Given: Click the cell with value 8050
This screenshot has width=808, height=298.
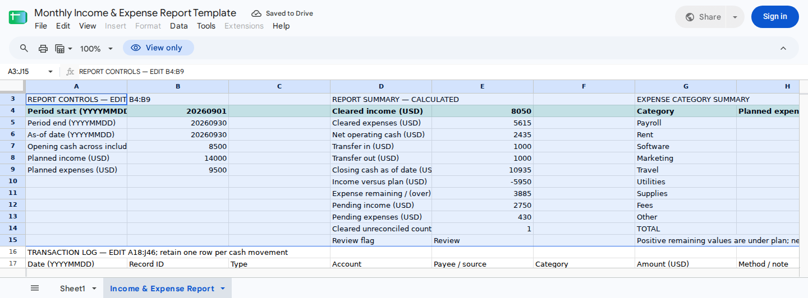Looking at the screenshot, I should [x=483, y=111].
